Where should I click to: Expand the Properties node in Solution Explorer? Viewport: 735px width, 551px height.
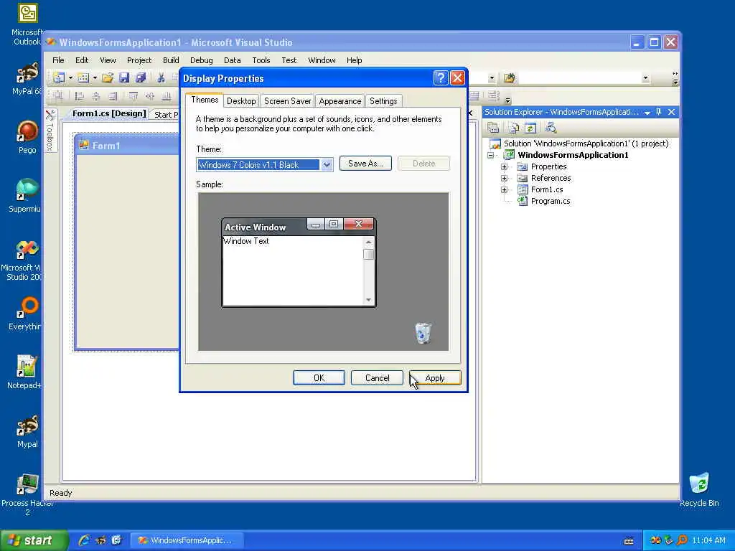[x=504, y=166]
